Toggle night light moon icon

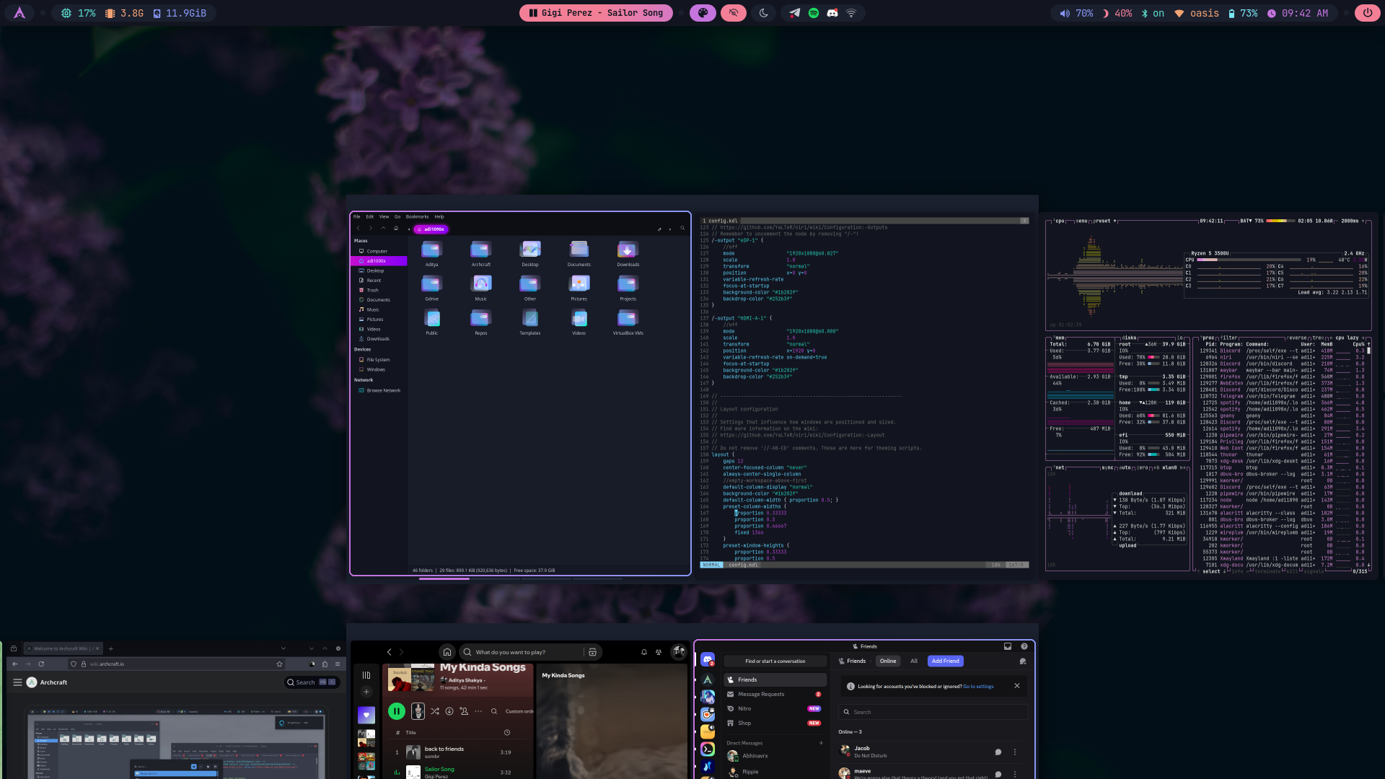click(x=764, y=13)
